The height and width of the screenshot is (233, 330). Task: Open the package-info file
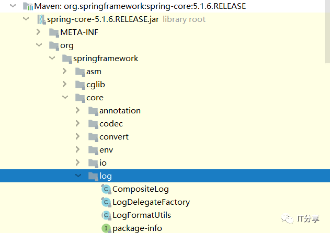click(x=137, y=228)
